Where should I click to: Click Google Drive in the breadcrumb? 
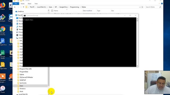point(63,7)
